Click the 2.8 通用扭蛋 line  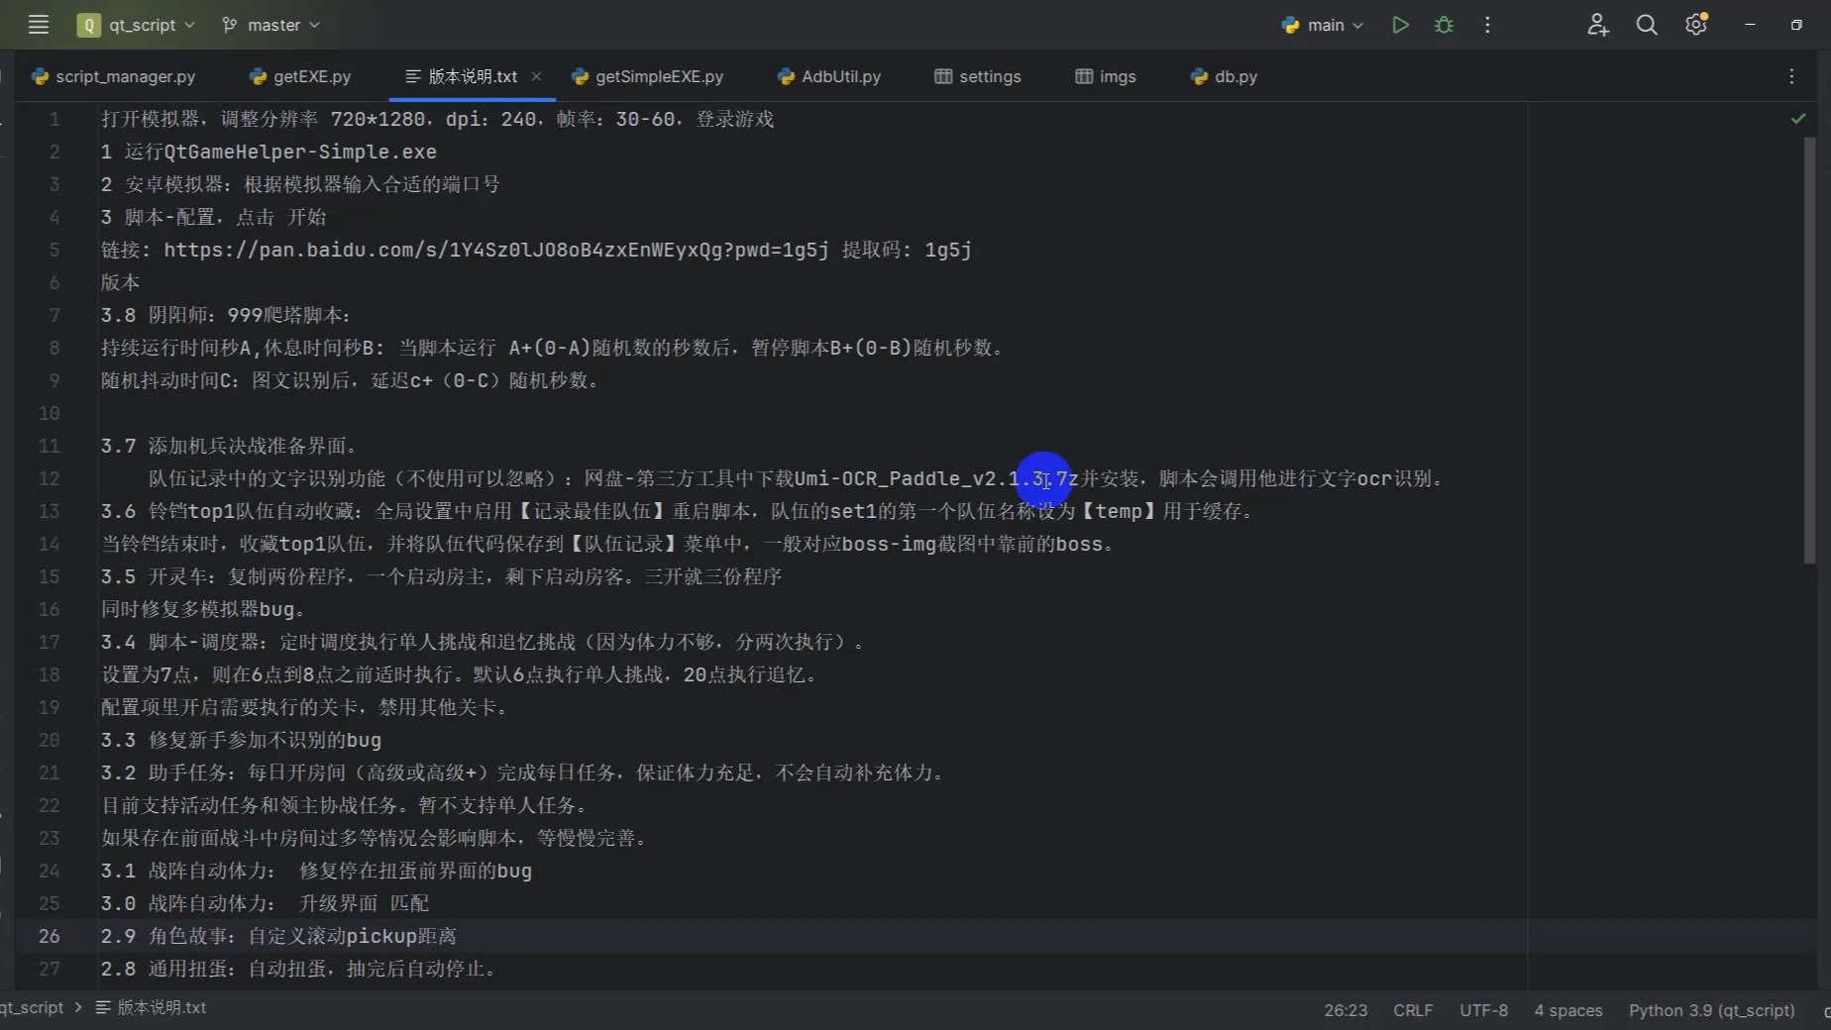[x=298, y=969]
